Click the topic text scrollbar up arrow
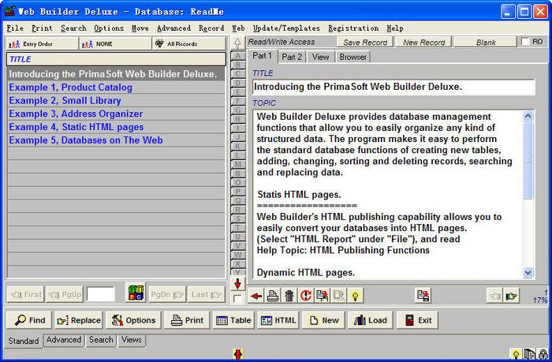 [528, 116]
